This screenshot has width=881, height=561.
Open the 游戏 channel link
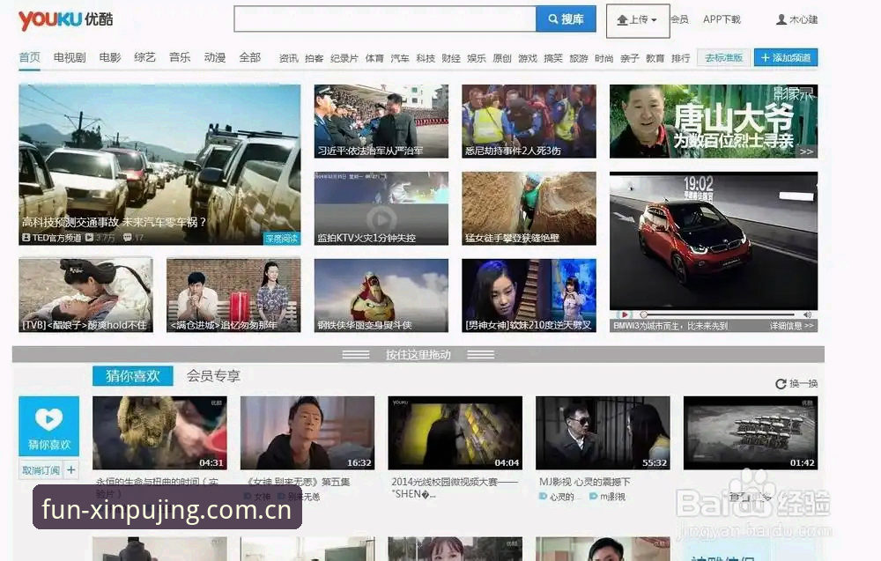[528, 58]
